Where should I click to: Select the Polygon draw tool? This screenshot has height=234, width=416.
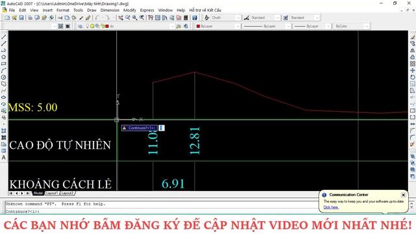point(4,57)
